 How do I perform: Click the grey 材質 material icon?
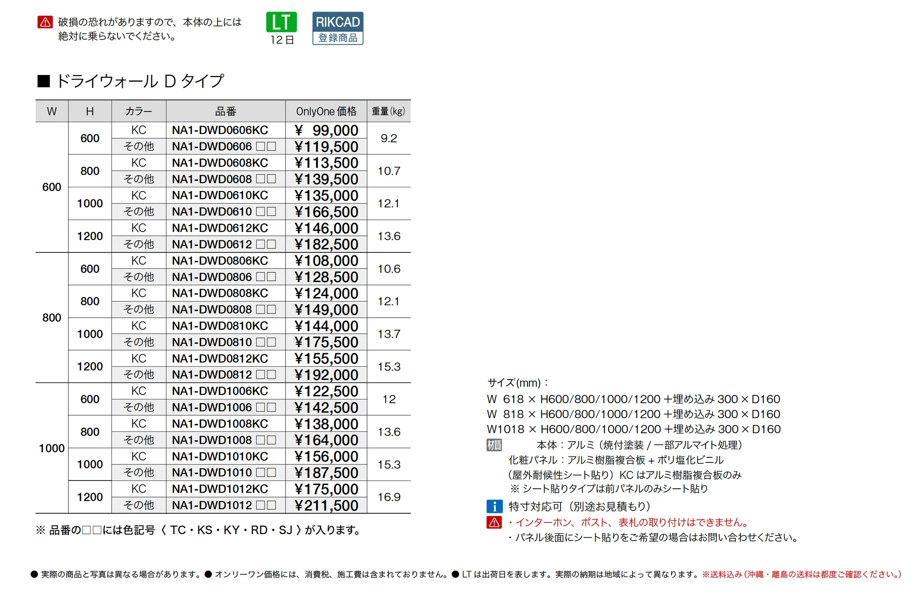pyautogui.click(x=494, y=445)
